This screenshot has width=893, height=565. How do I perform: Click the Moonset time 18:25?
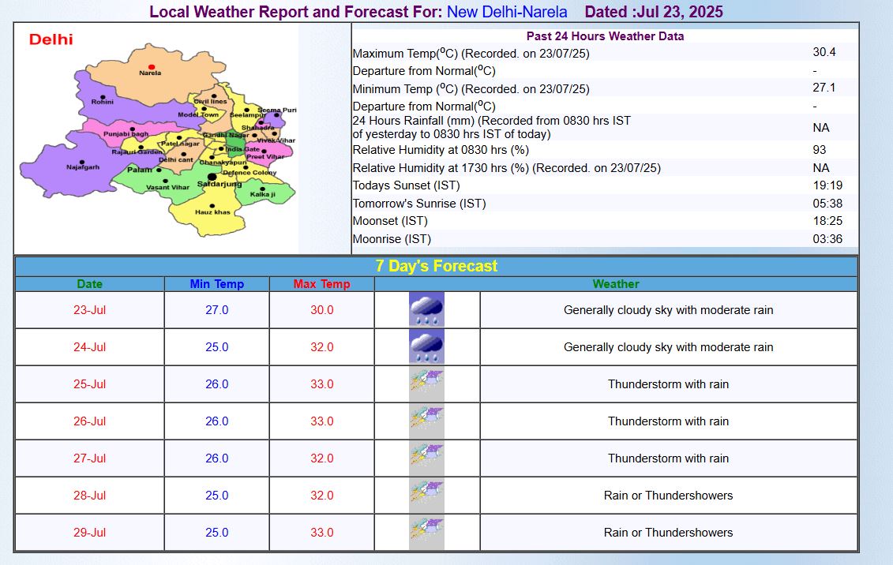(x=827, y=221)
